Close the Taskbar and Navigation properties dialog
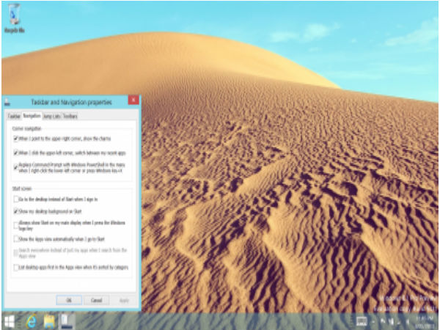 (x=133, y=100)
